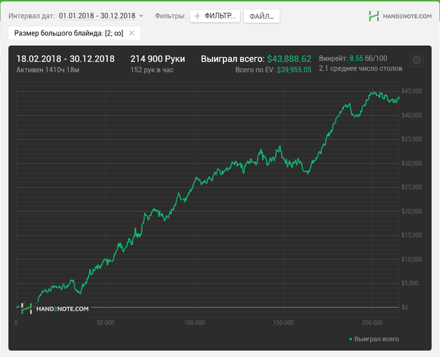Click the ФИЛЬТР... add filter button
440x357 pixels.
pyautogui.click(x=215, y=16)
